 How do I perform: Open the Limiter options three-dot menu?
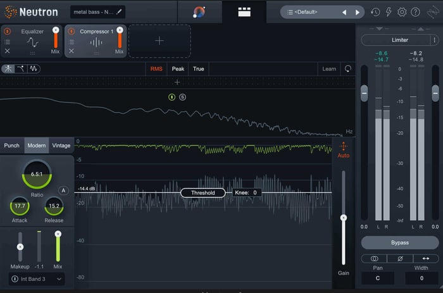click(435, 40)
